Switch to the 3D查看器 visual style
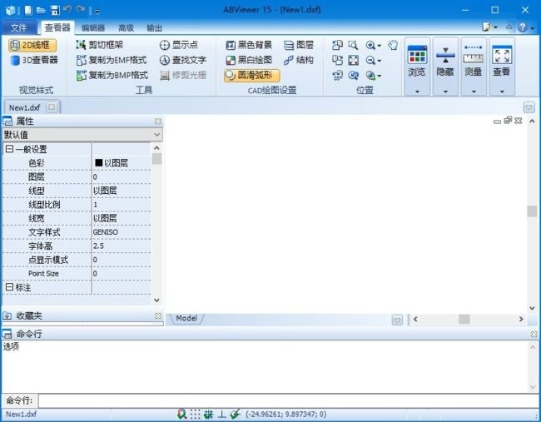Image resolution: width=541 pixels, height=422 pixels. point(34,61)
